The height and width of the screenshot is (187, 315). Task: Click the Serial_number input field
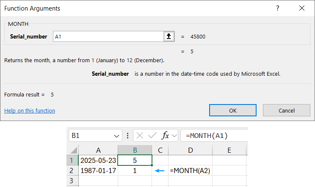coord(108,36)
